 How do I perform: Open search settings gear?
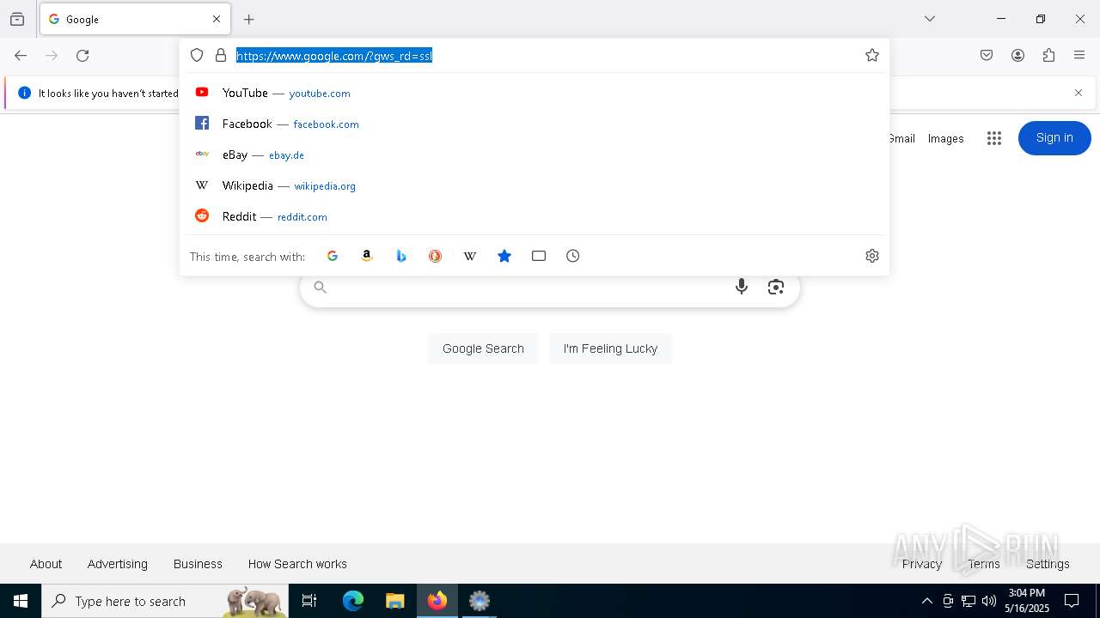872,256
